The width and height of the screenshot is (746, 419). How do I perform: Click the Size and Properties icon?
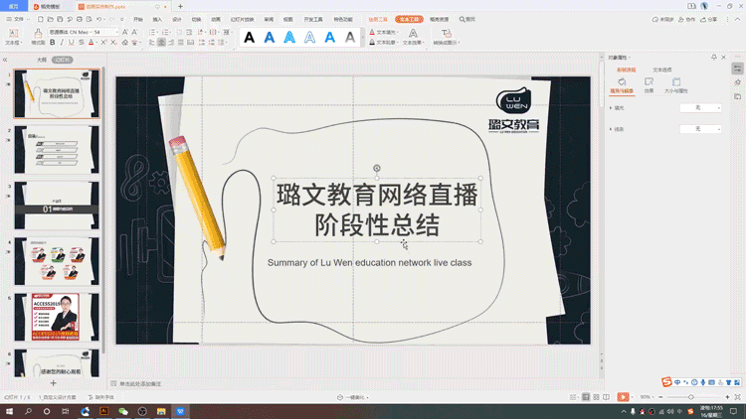(x=676, y=82)
